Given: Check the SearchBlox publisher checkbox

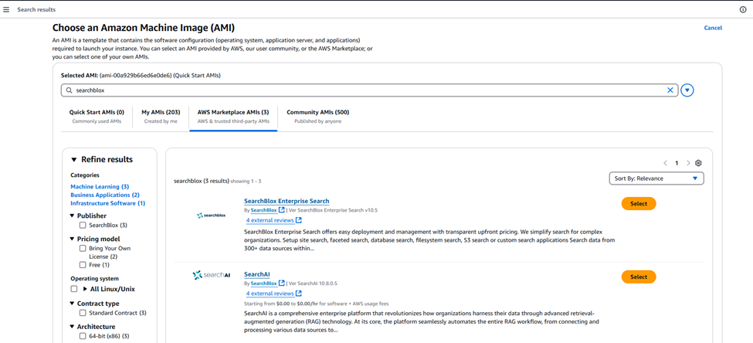Looking at the screenshot, I should pyautogui.click(x=83, y=225).
